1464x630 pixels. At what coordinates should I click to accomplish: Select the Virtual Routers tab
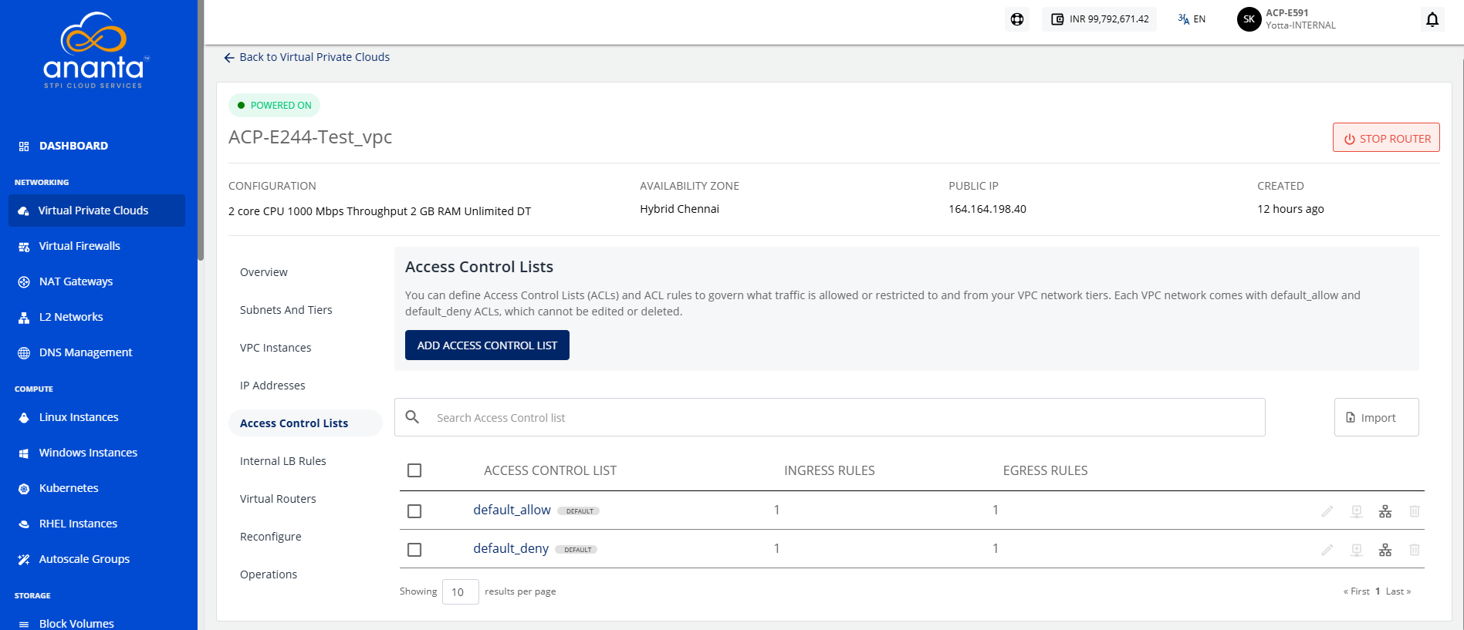pos(278,499)
